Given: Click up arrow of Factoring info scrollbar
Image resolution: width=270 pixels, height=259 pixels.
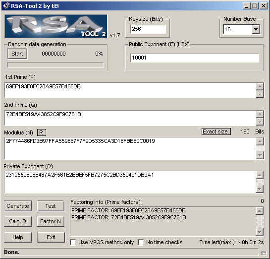Looking at the screenshot, I should click(260, 211).
